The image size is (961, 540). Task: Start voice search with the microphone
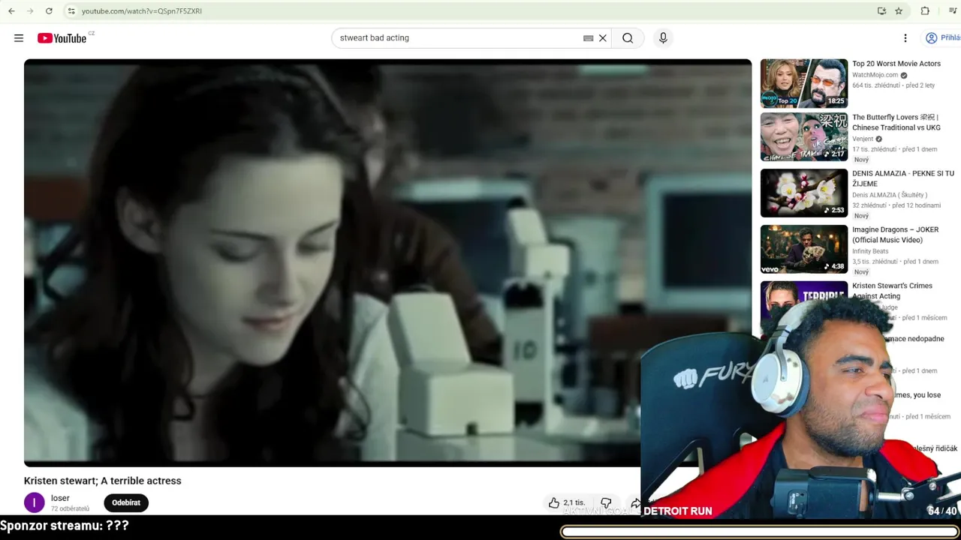click(663, 38)
